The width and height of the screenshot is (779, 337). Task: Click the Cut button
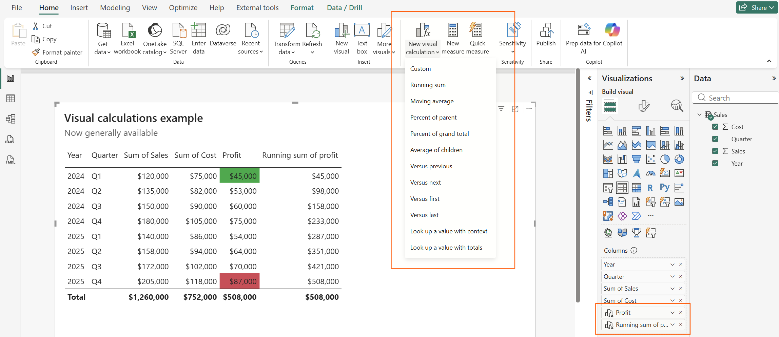[42, 26]
